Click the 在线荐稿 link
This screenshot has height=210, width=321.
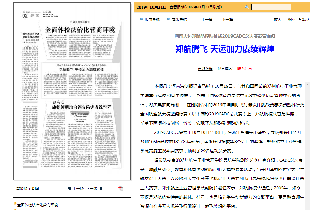(205, 68)
